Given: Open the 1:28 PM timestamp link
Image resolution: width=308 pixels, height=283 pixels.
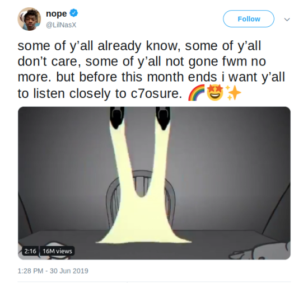Looking at the screenshot, I should [30, 271].
